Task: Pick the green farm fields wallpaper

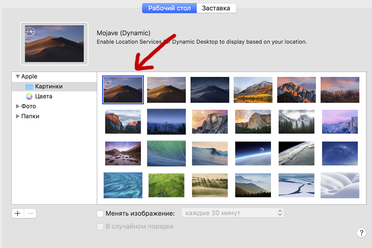Action: tap(166, 185)
